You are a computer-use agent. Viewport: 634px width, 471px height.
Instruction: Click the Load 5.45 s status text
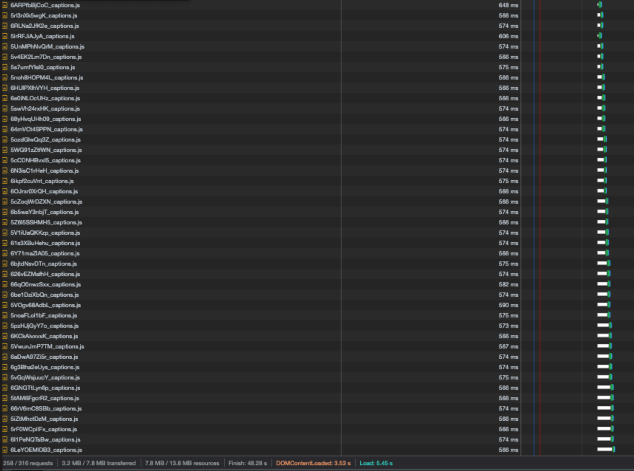376,463
